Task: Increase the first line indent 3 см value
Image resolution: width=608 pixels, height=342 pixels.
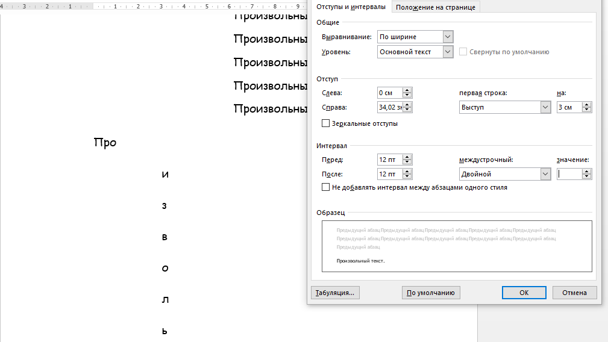Action: coord(587,105)
